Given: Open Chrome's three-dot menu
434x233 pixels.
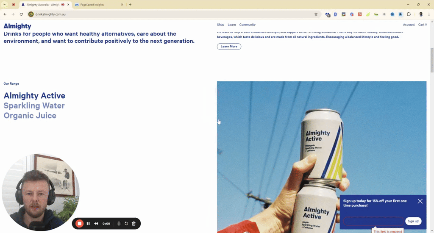Looking at the screenshot, I should coord(429,14).
